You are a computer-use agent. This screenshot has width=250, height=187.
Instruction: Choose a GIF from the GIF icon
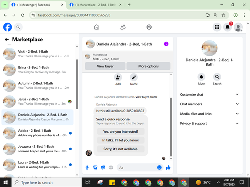point(111,168)
